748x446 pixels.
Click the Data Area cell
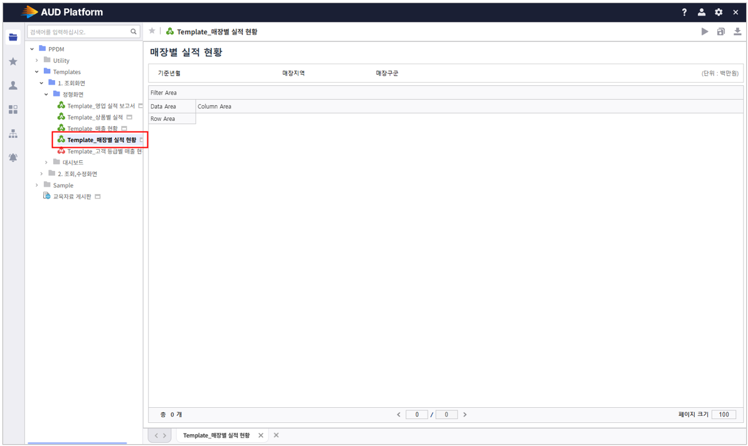[172, 106]
